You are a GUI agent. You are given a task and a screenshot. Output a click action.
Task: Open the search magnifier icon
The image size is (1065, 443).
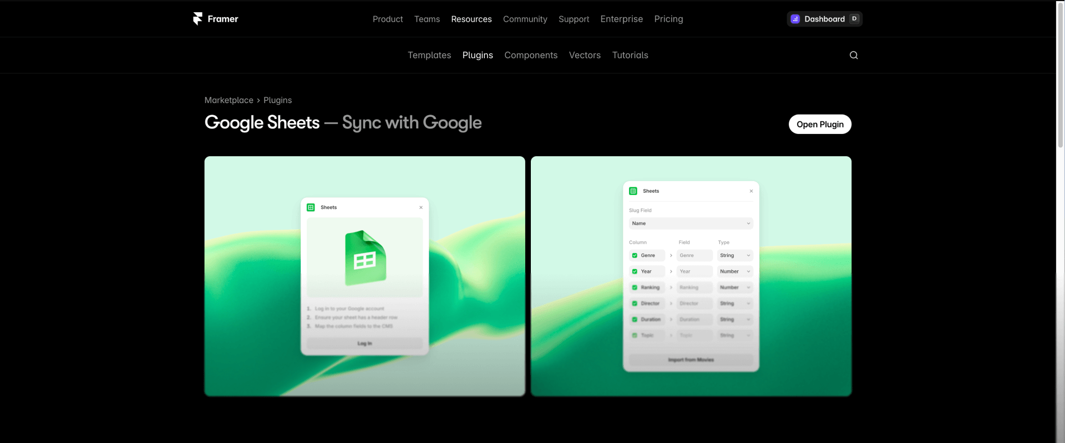pos(854,55)
